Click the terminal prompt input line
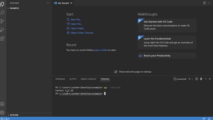The height and width of the screenshot is (120, 213). click(x=81, y=94)
